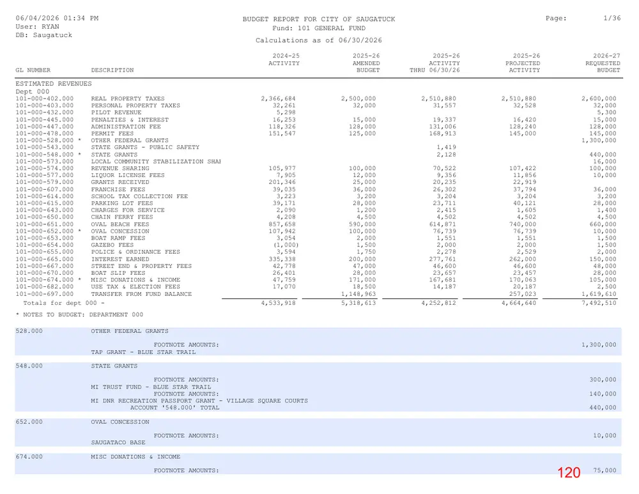Select the GL NUMBER column header
Image resolution: width=639 pixels, height=494 pixels.
tap(33, 70)
